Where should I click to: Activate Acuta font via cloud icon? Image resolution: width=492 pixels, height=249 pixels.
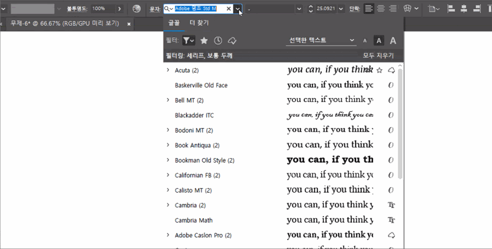391,70
